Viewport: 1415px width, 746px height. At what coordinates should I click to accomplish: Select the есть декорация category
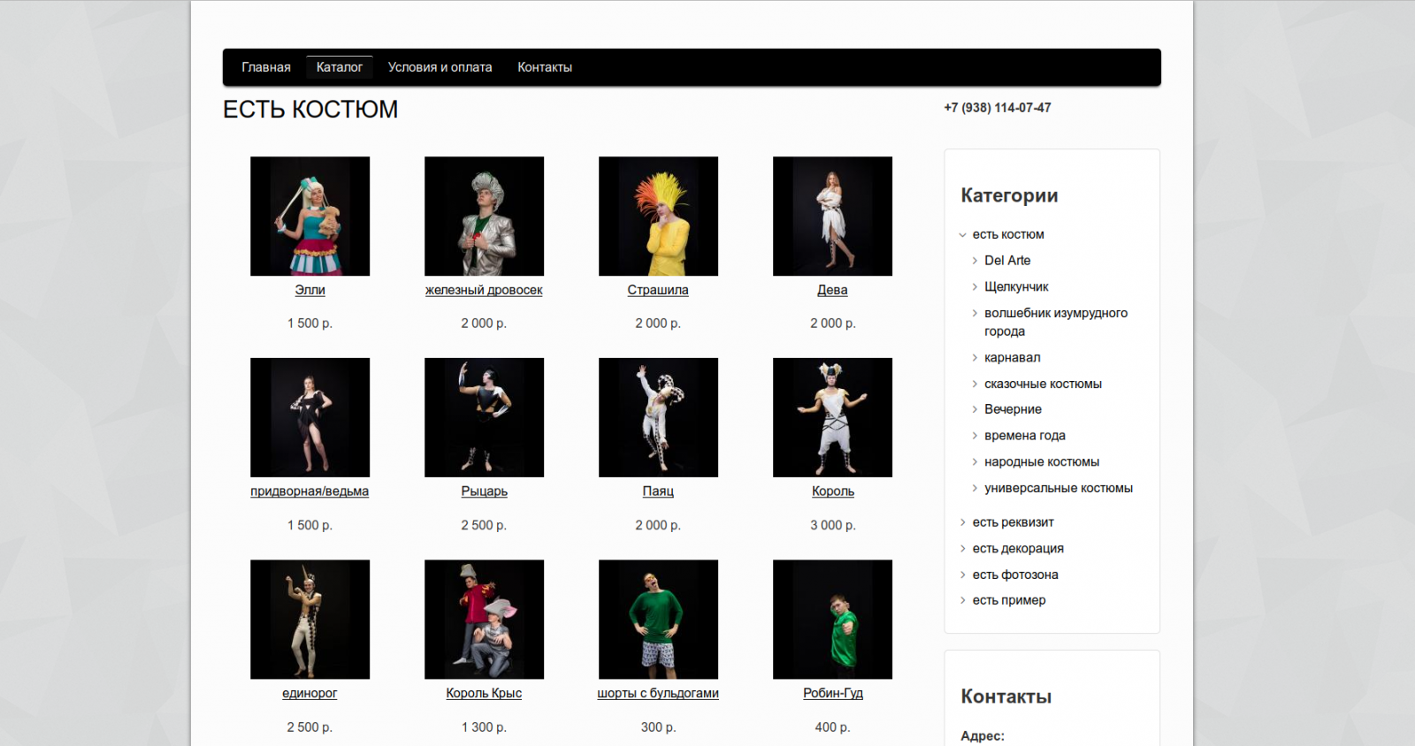pos(1018,549)
